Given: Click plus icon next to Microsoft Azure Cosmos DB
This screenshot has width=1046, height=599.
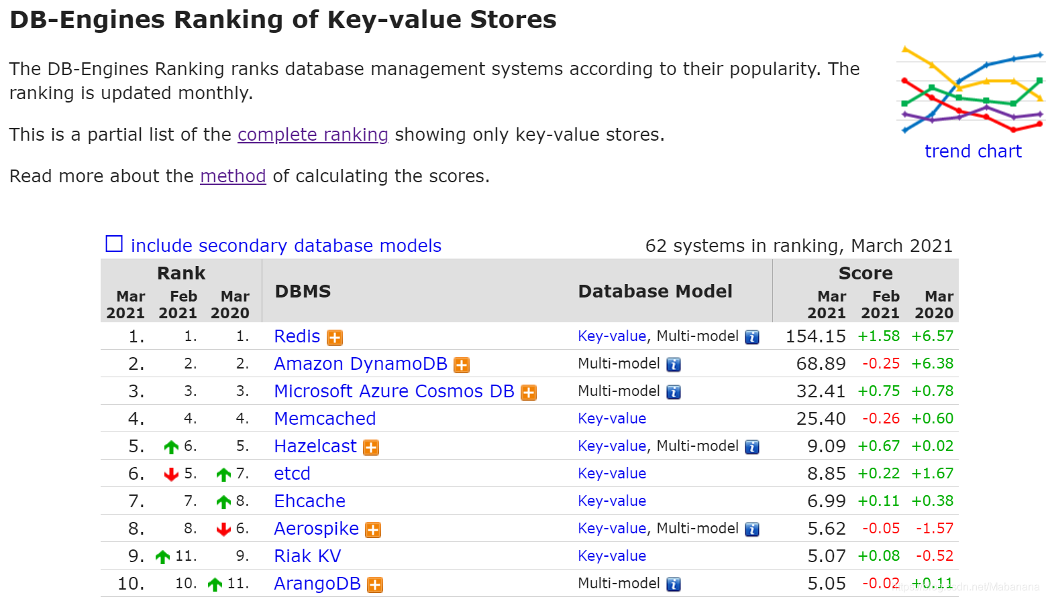Looking at the screenshot, I should point(529,393).
